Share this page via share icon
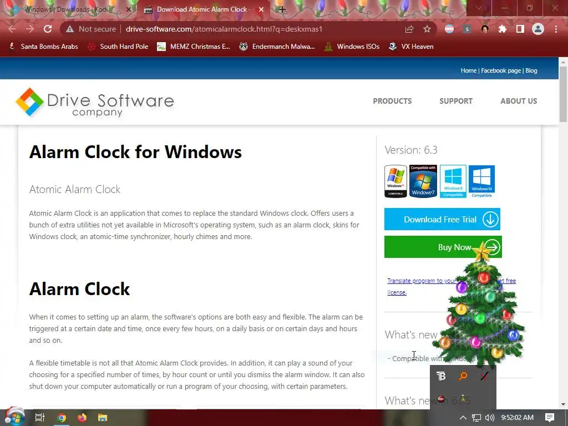The height and width of the screenshot is (426, 568). [x=409, y=29]
